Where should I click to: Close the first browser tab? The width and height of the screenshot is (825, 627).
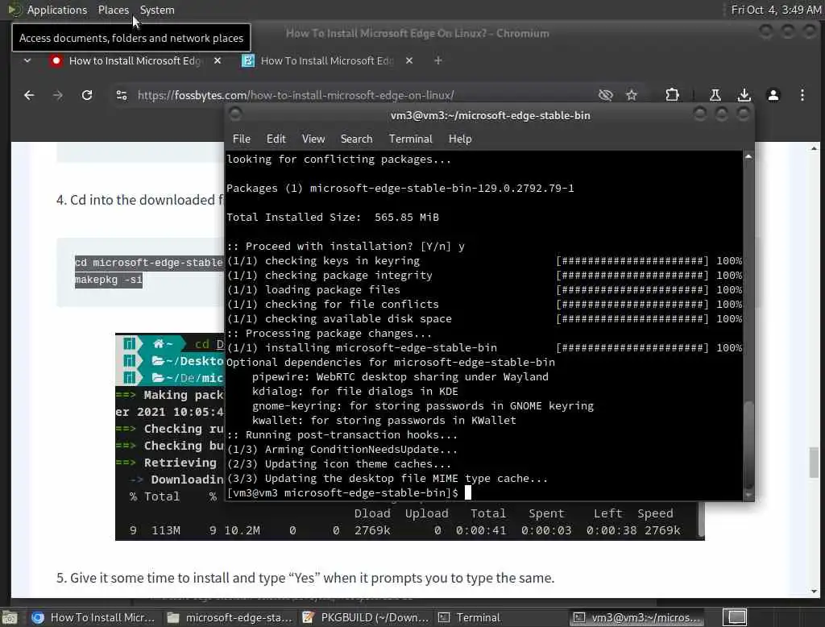pyautogui.click(x=218, y=60)
